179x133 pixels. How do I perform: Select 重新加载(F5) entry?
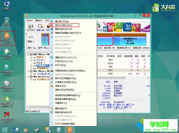pos(73,109)
